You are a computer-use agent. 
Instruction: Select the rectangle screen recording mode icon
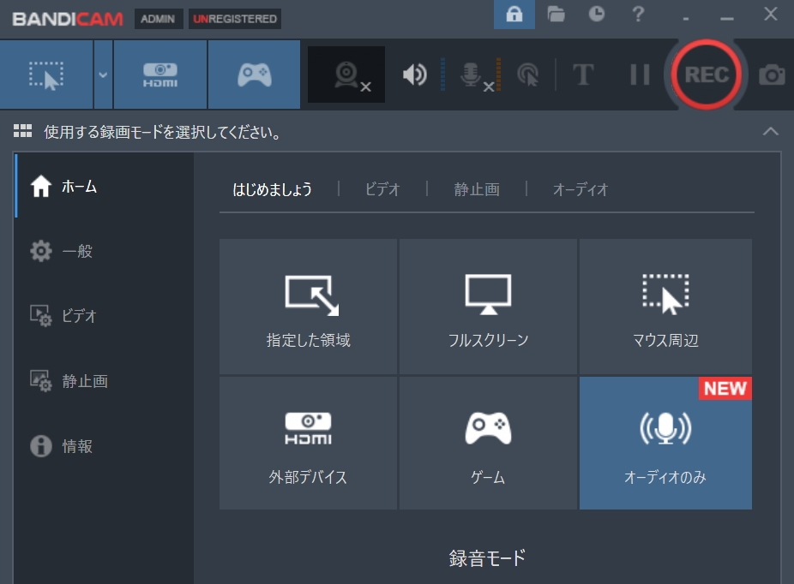pos(46,74)
